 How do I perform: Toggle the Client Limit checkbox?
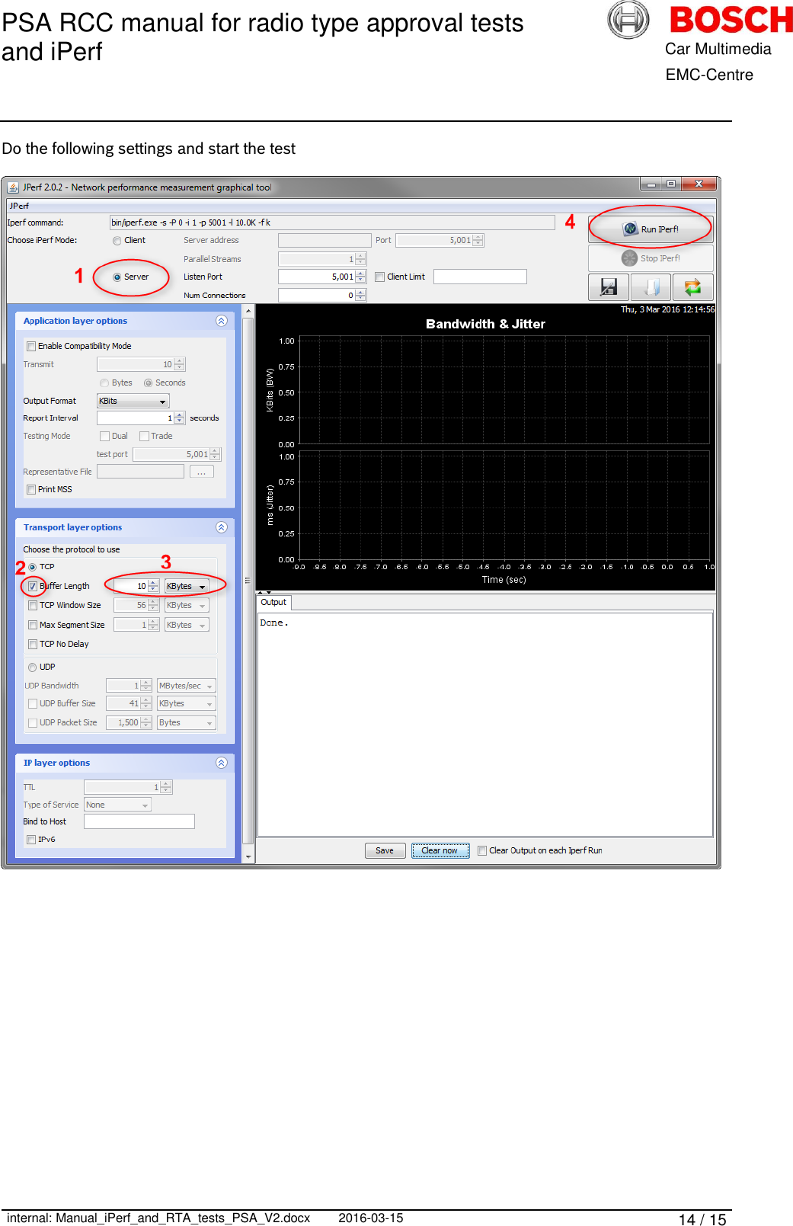[379, 277]
